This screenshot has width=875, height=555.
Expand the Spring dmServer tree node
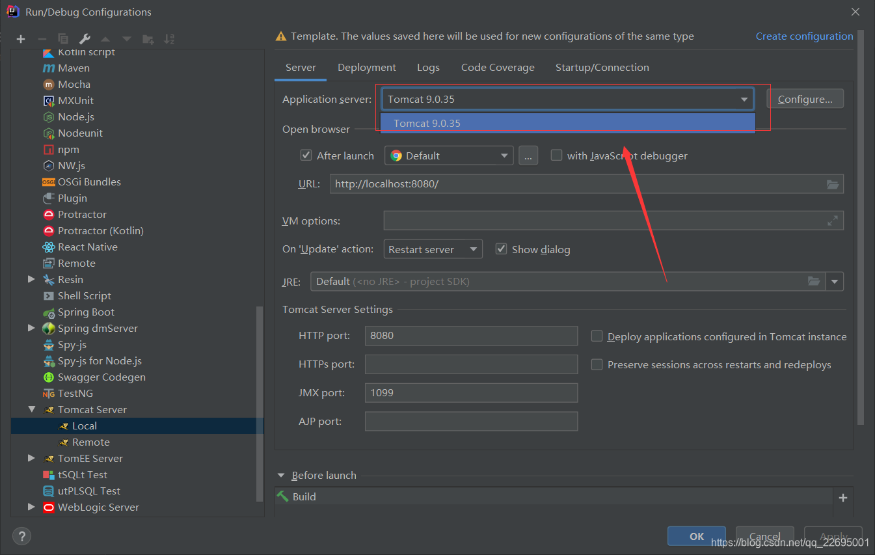(31, 328)
